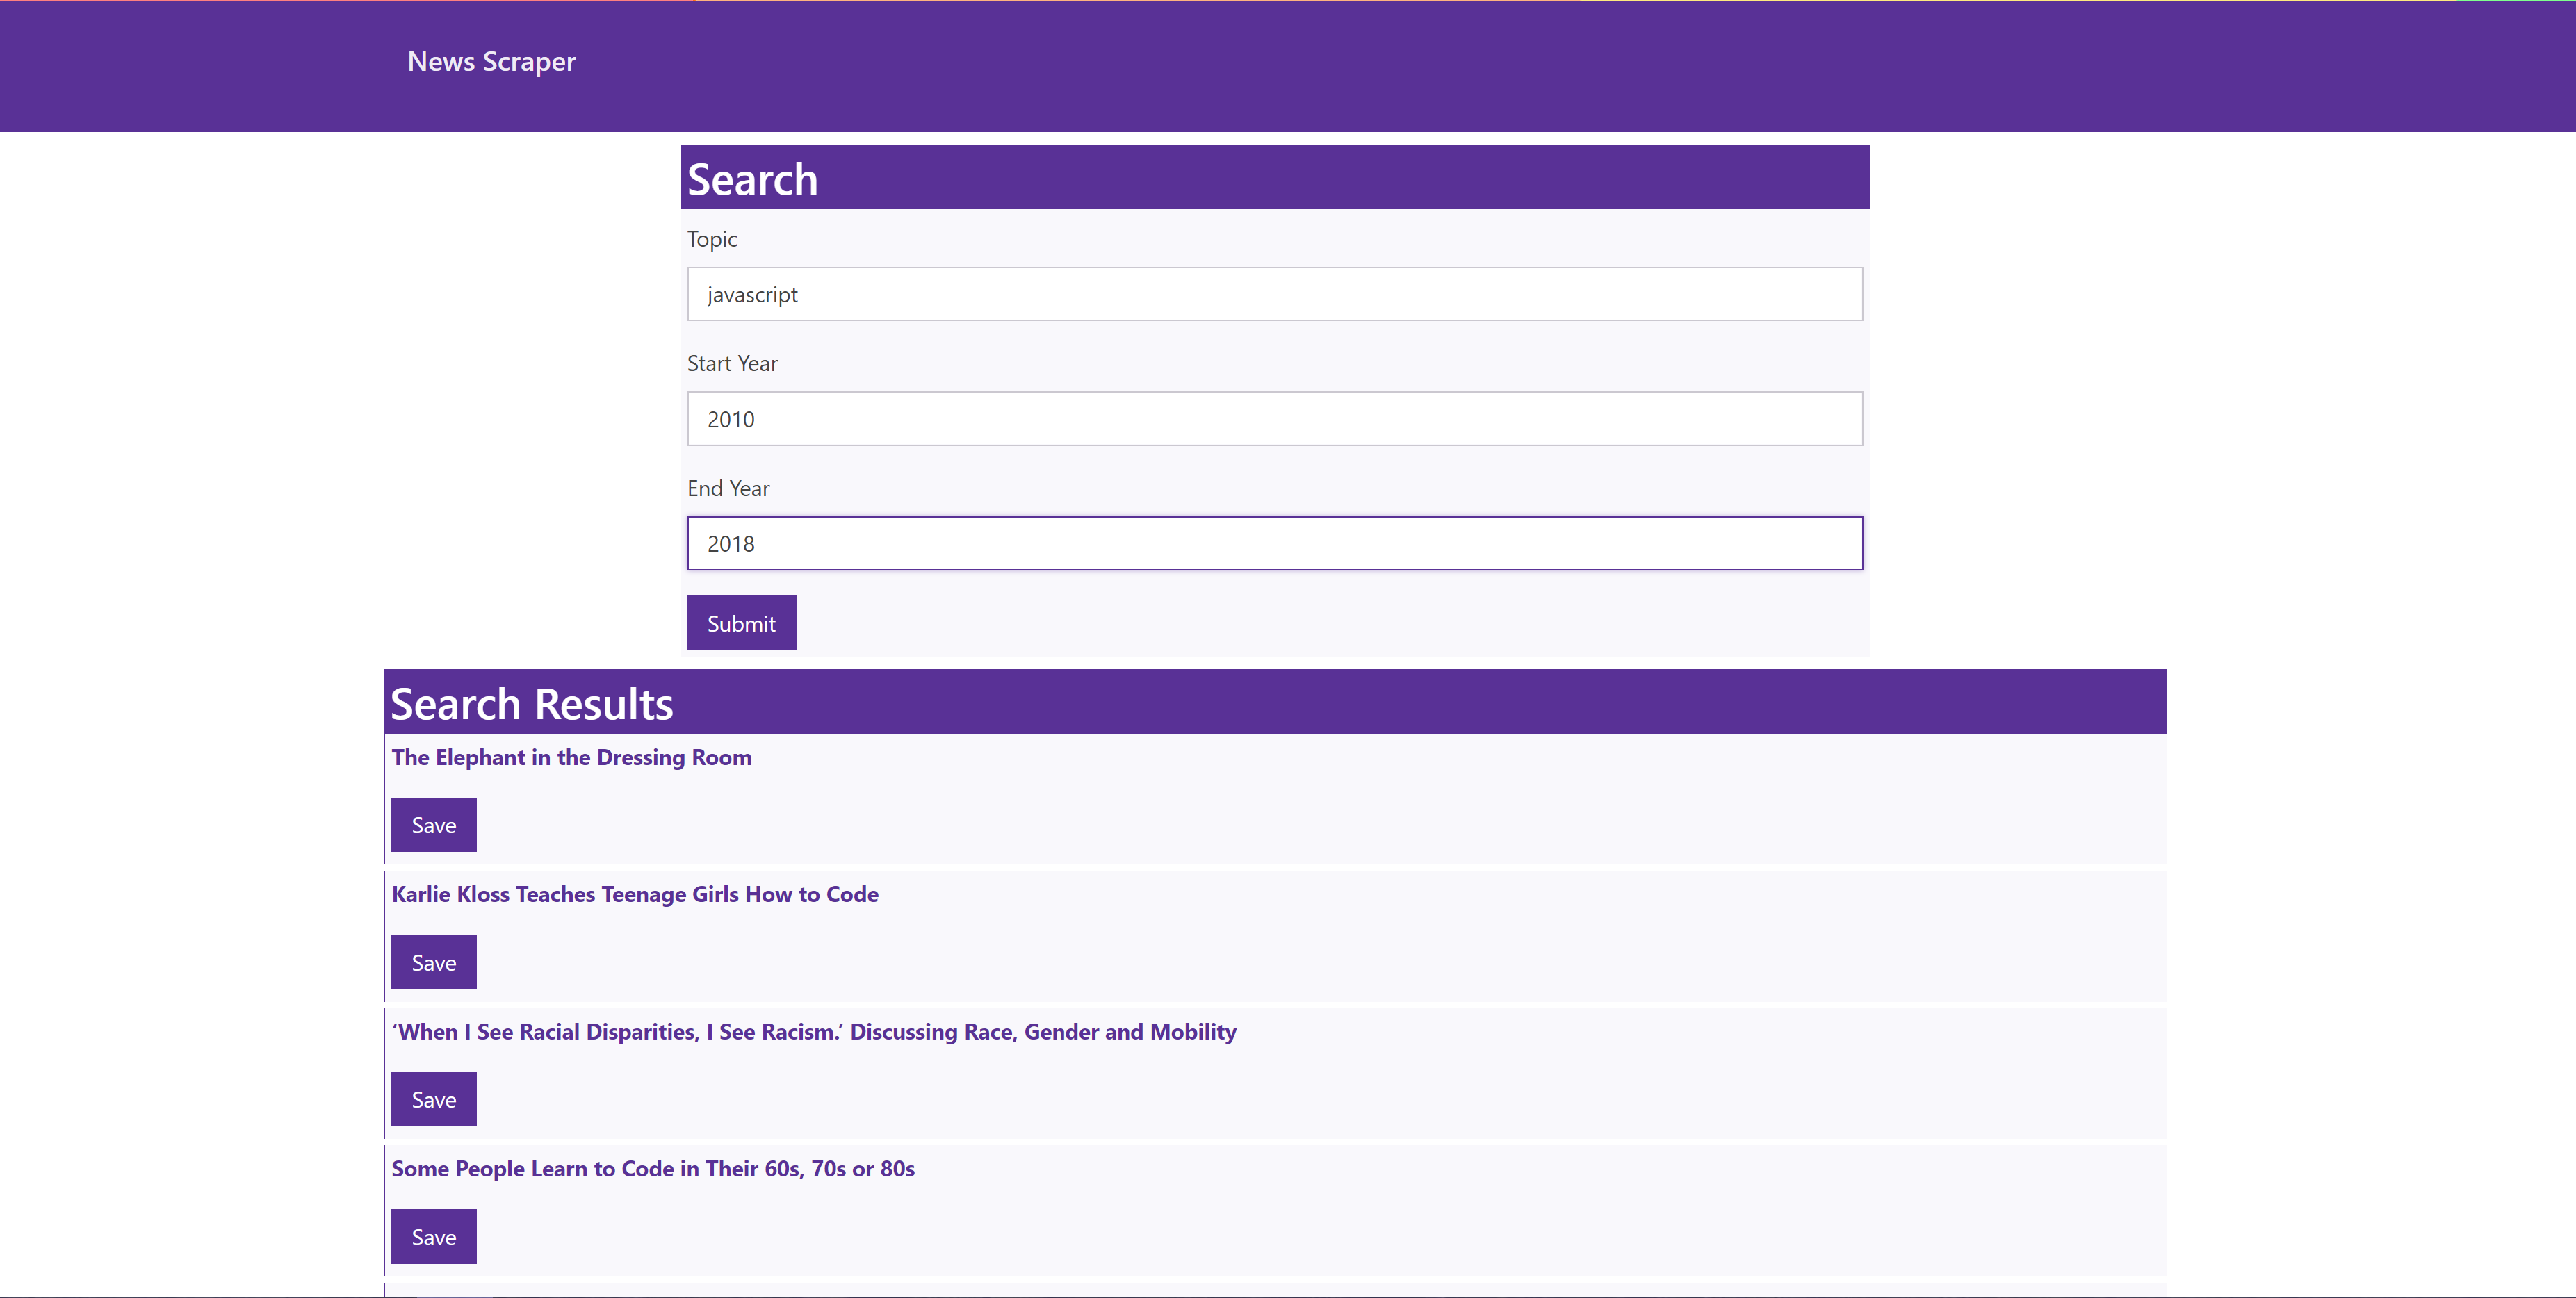Open article The Elephant in the Dressing Room

[571, 757]
